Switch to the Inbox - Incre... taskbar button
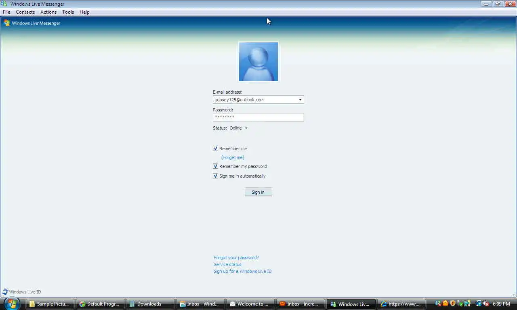517x310 pixels. tap(301, 304)
